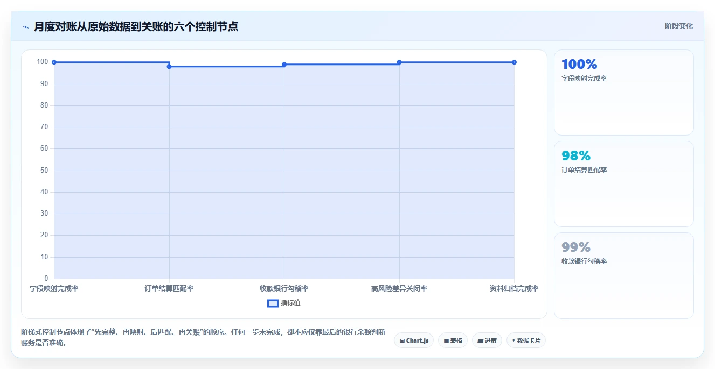Open the 98% 订单结算匹配率 card

click(623, 184)
